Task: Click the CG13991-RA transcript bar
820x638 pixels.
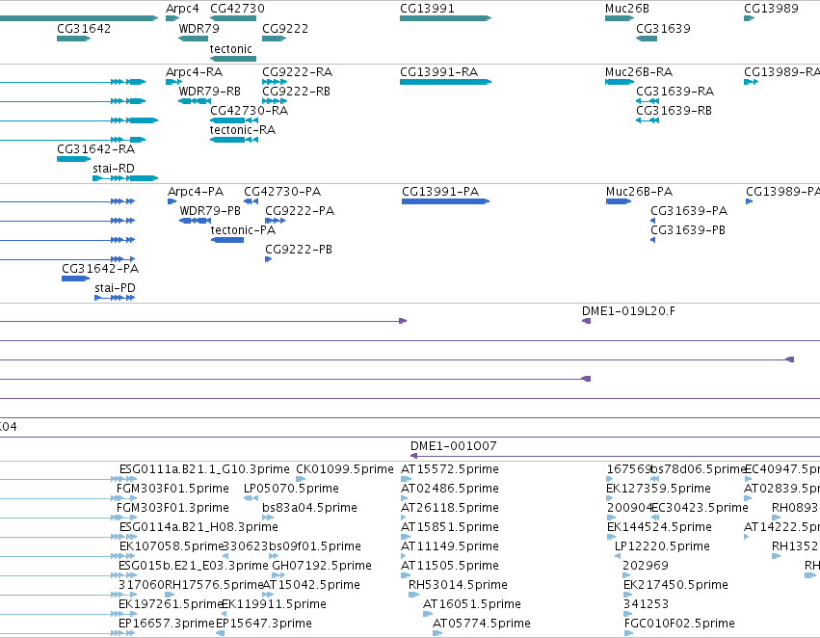Action: (445, 82)
